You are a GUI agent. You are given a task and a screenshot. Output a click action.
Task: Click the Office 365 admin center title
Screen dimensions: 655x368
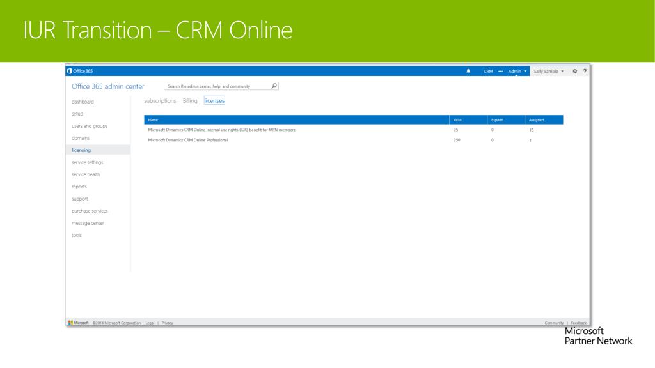pos(107,86)
